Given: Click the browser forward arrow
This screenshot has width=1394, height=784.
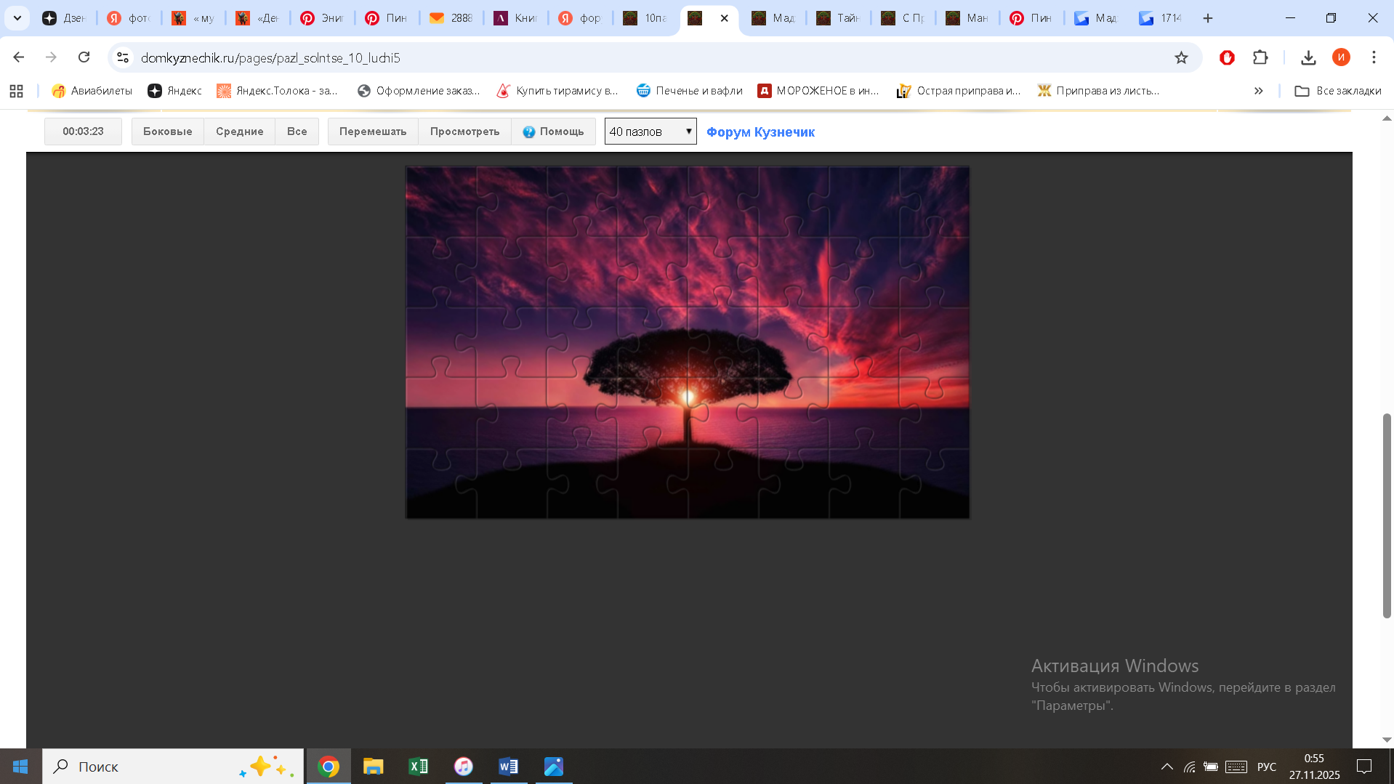Looking at the screenshot, I should pyautogui.click(x=51, y=57).
